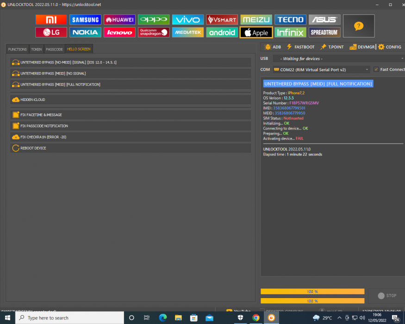Image resolution: width=405 pixels, height=324 pixels.
Task: Open File Explorer from the taskbar
Action: click(178, 318)
